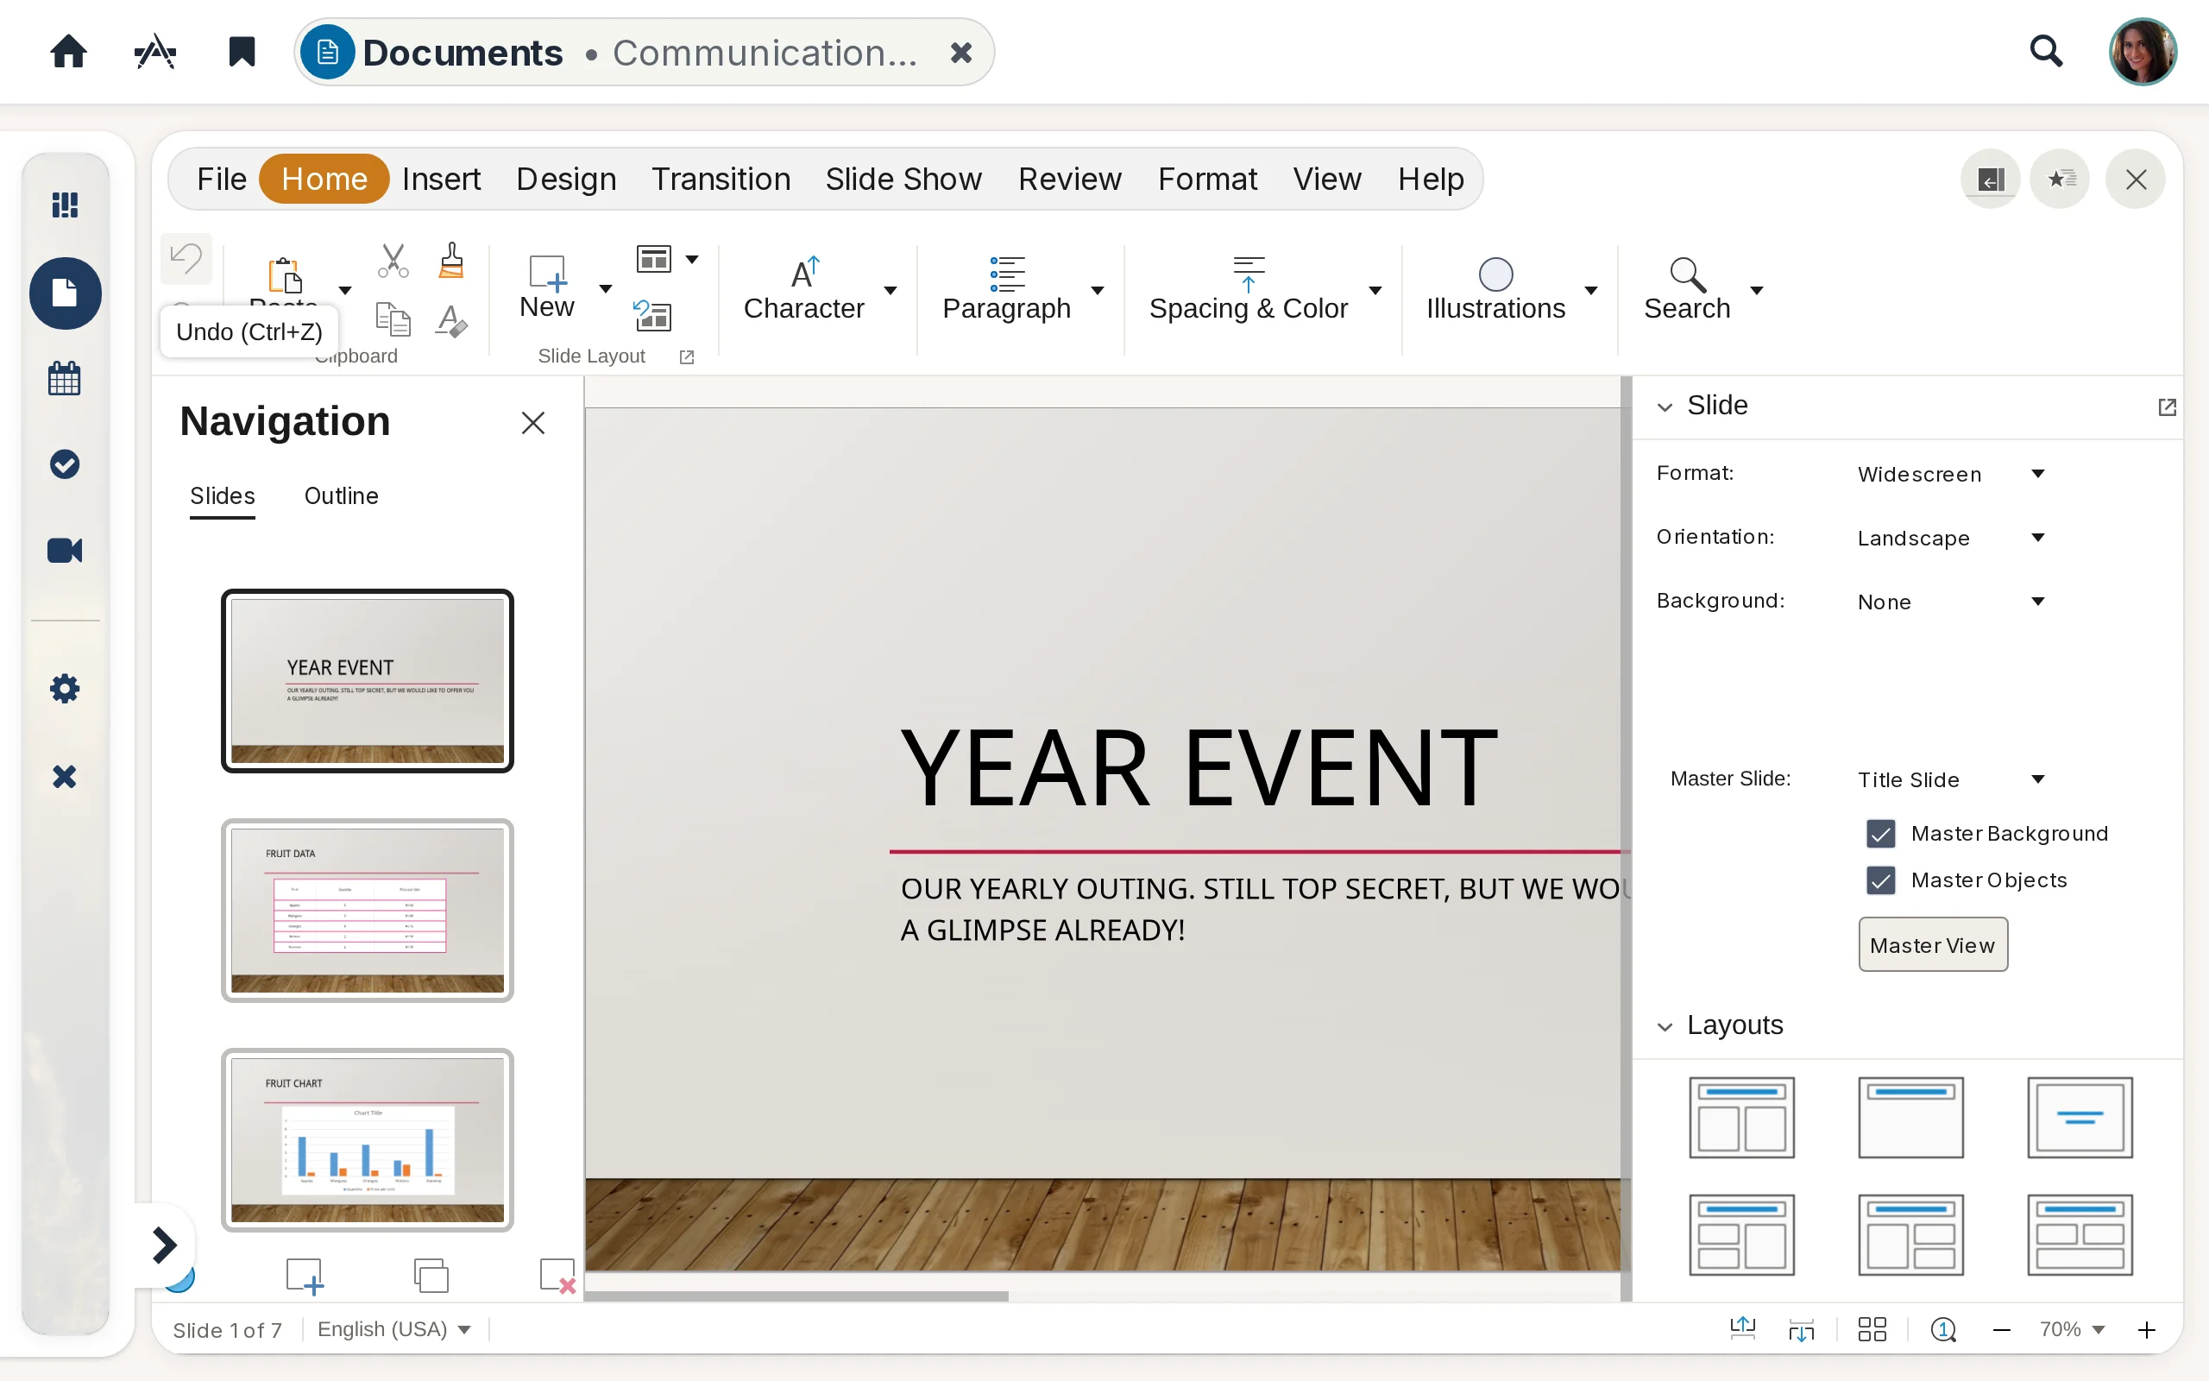Screen dimensions: 2209x1381
Task: Select the FRUIT DATA slide thumbnail
Action: click(x=367, y=910)
